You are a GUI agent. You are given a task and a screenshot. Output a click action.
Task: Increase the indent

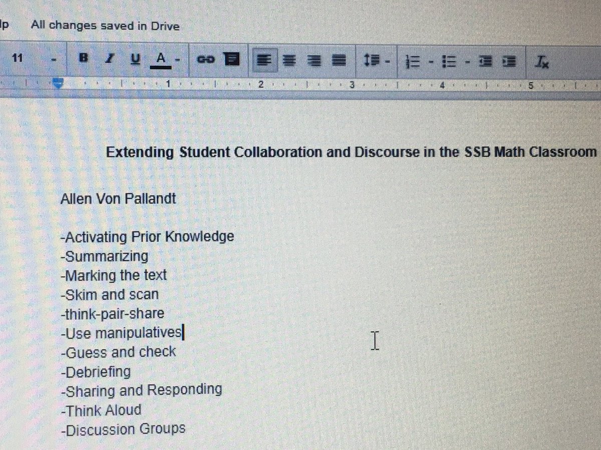(508, 62)
